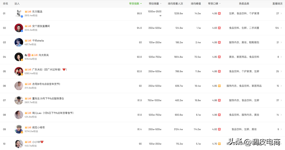The image size is (285, 150).
Task: Open 疯狂小杨哥 avatar thumbnail
Action: pos(19,129)
